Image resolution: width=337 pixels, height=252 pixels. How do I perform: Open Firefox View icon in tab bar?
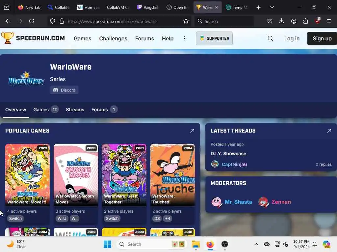coord(7,8)
